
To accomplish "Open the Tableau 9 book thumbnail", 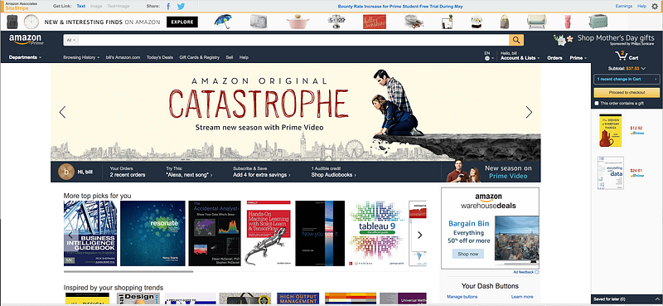I will (377, 233).
